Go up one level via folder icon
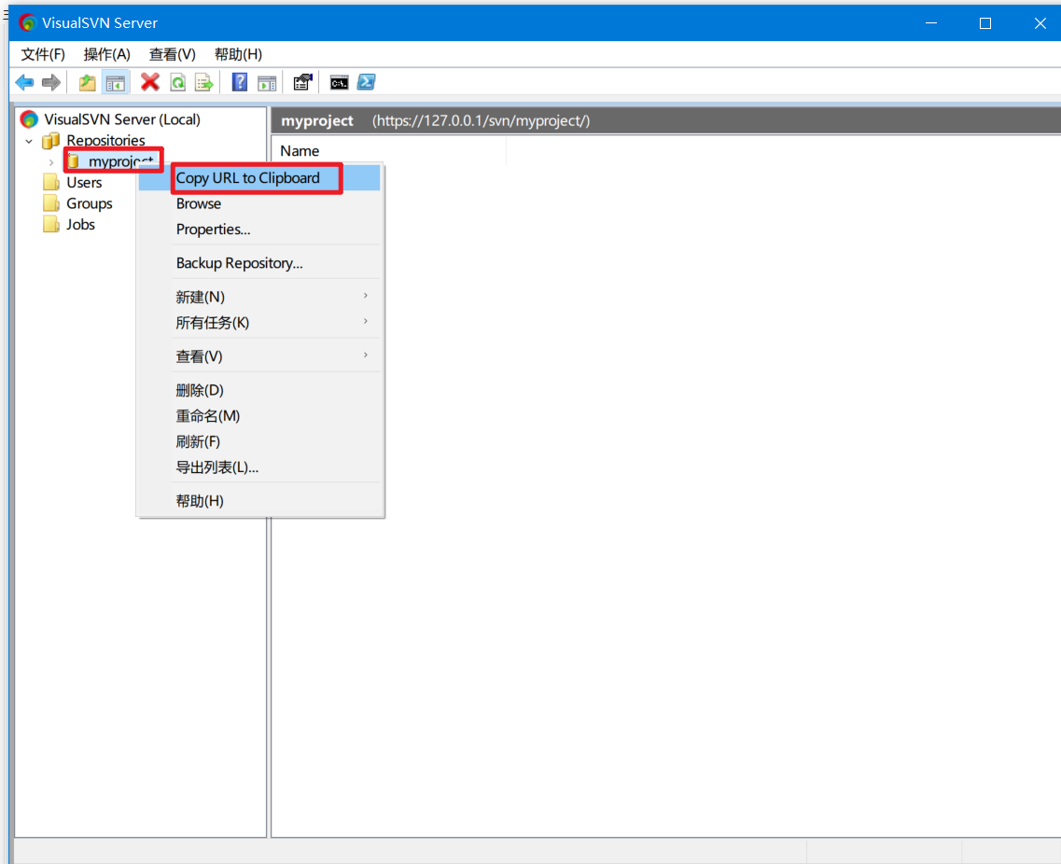Image resolution: width=1061 pixels, height=864 pixels. pyautogui.click(x=88, y=82)
